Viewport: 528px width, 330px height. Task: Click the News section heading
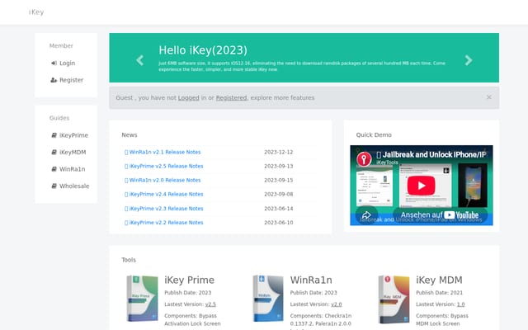click(x=130, y=135)
